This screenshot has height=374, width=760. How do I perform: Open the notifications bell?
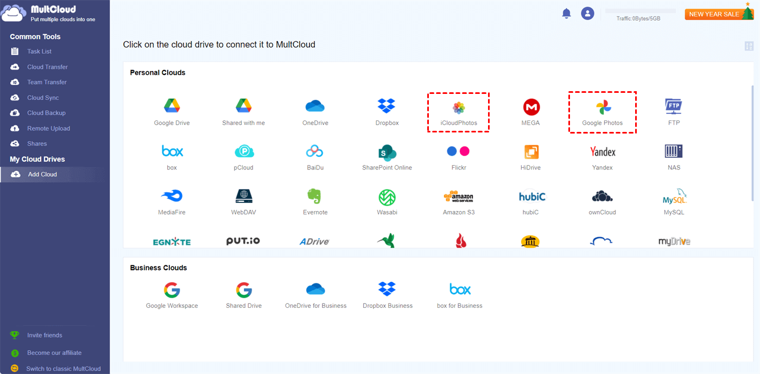(567, 13)
